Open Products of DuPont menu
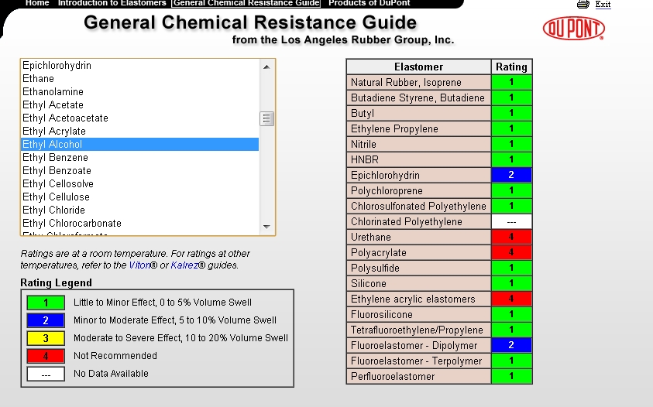Image resolution: width=653 pixels, height=407 pixels. [x=364, y=3]
